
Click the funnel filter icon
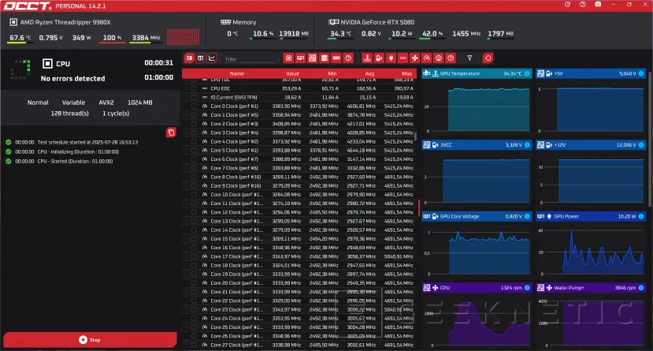point(469,58)
